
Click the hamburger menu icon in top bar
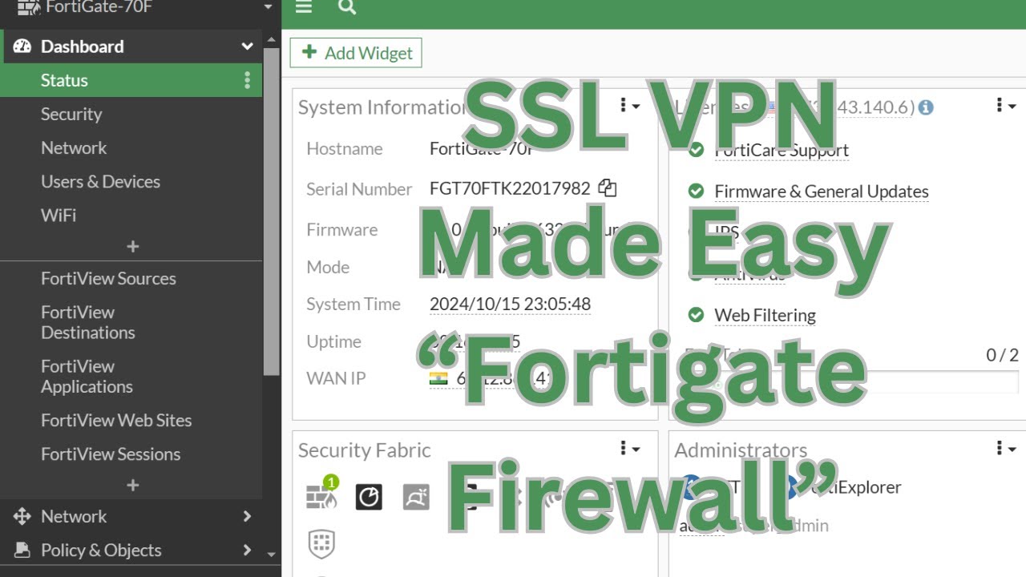tap(303, 7)
